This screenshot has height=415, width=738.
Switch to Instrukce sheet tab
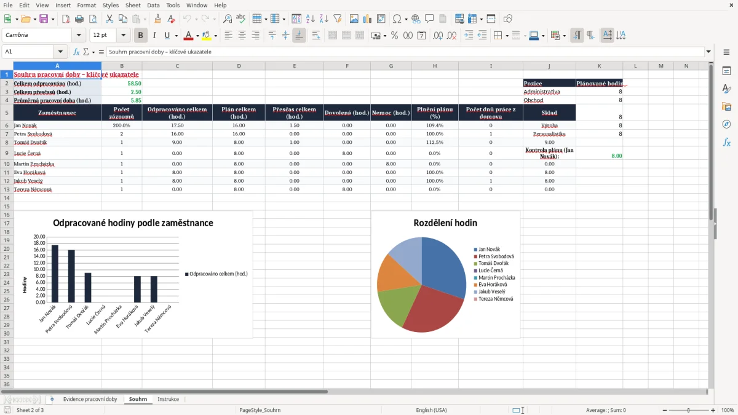(x=168, y=399)
